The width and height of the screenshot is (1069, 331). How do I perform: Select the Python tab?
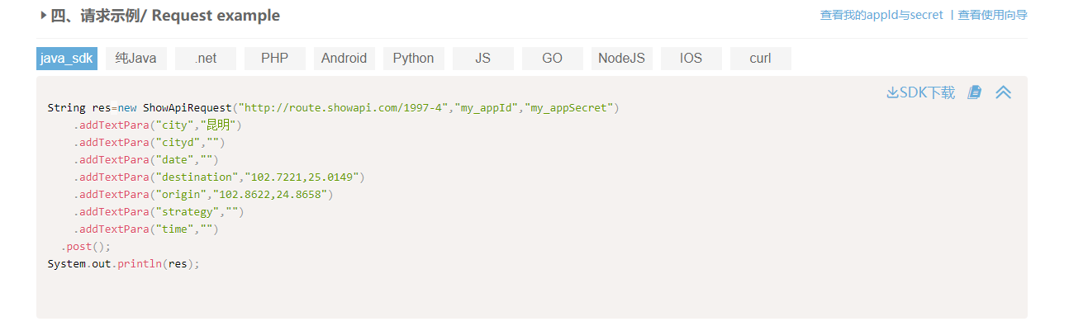[413, 58]
